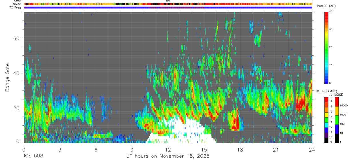351x162 pixels.
Task: Click the 14 label in TX FRQ legend
Action: tap(331, 117)
